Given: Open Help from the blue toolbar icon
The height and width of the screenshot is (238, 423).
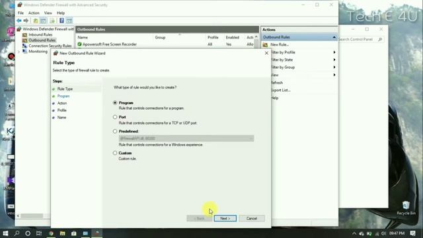Looking at the screenshot, I should click(x=61, y=20).
